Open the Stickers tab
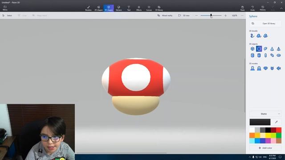285x160 pixels. [x=119, y=8]
